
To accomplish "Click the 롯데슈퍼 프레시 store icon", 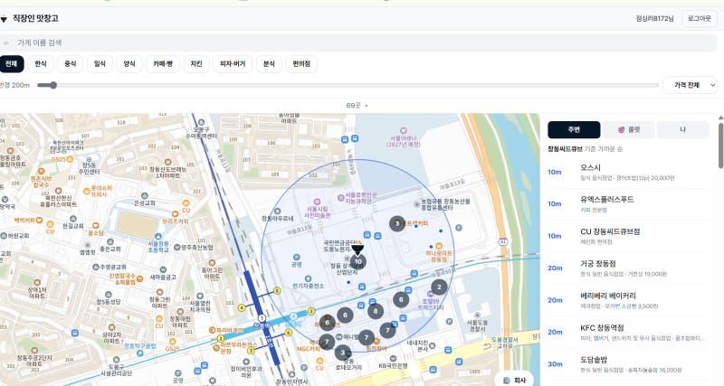I will (86, 191).
